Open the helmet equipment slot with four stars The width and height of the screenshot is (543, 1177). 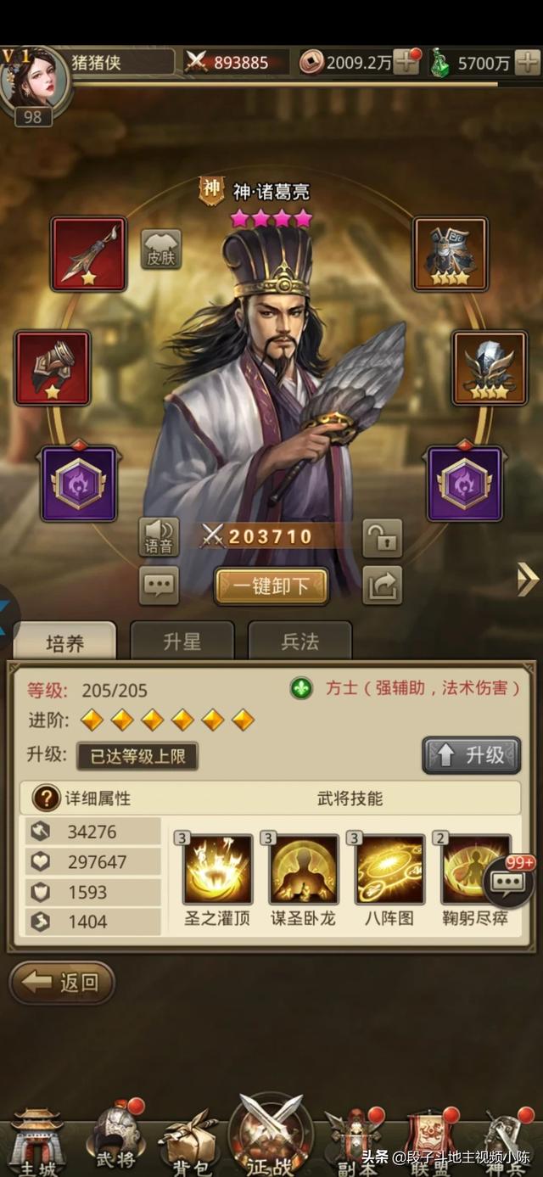(x=490, y=367)
